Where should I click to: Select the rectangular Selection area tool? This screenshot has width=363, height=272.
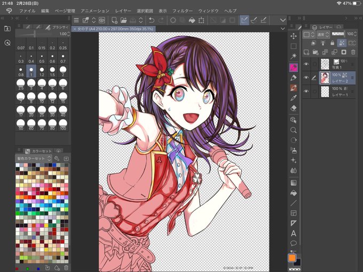(294, 46)
